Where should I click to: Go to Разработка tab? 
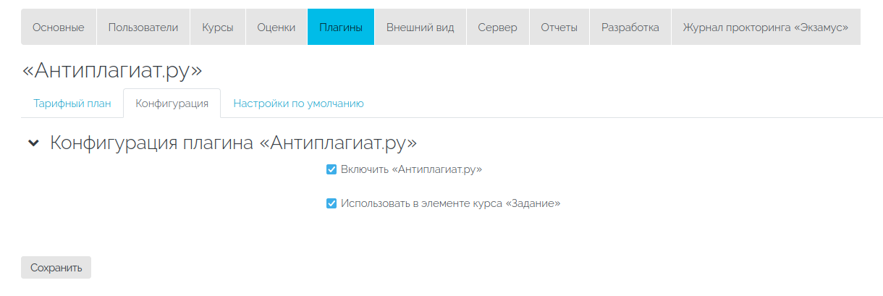click(x=630, y=28)
